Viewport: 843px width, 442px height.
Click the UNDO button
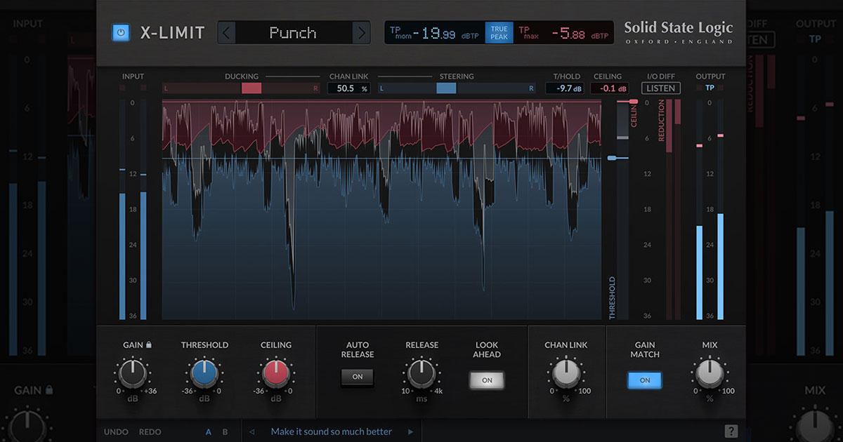click(x=116, y=431)
